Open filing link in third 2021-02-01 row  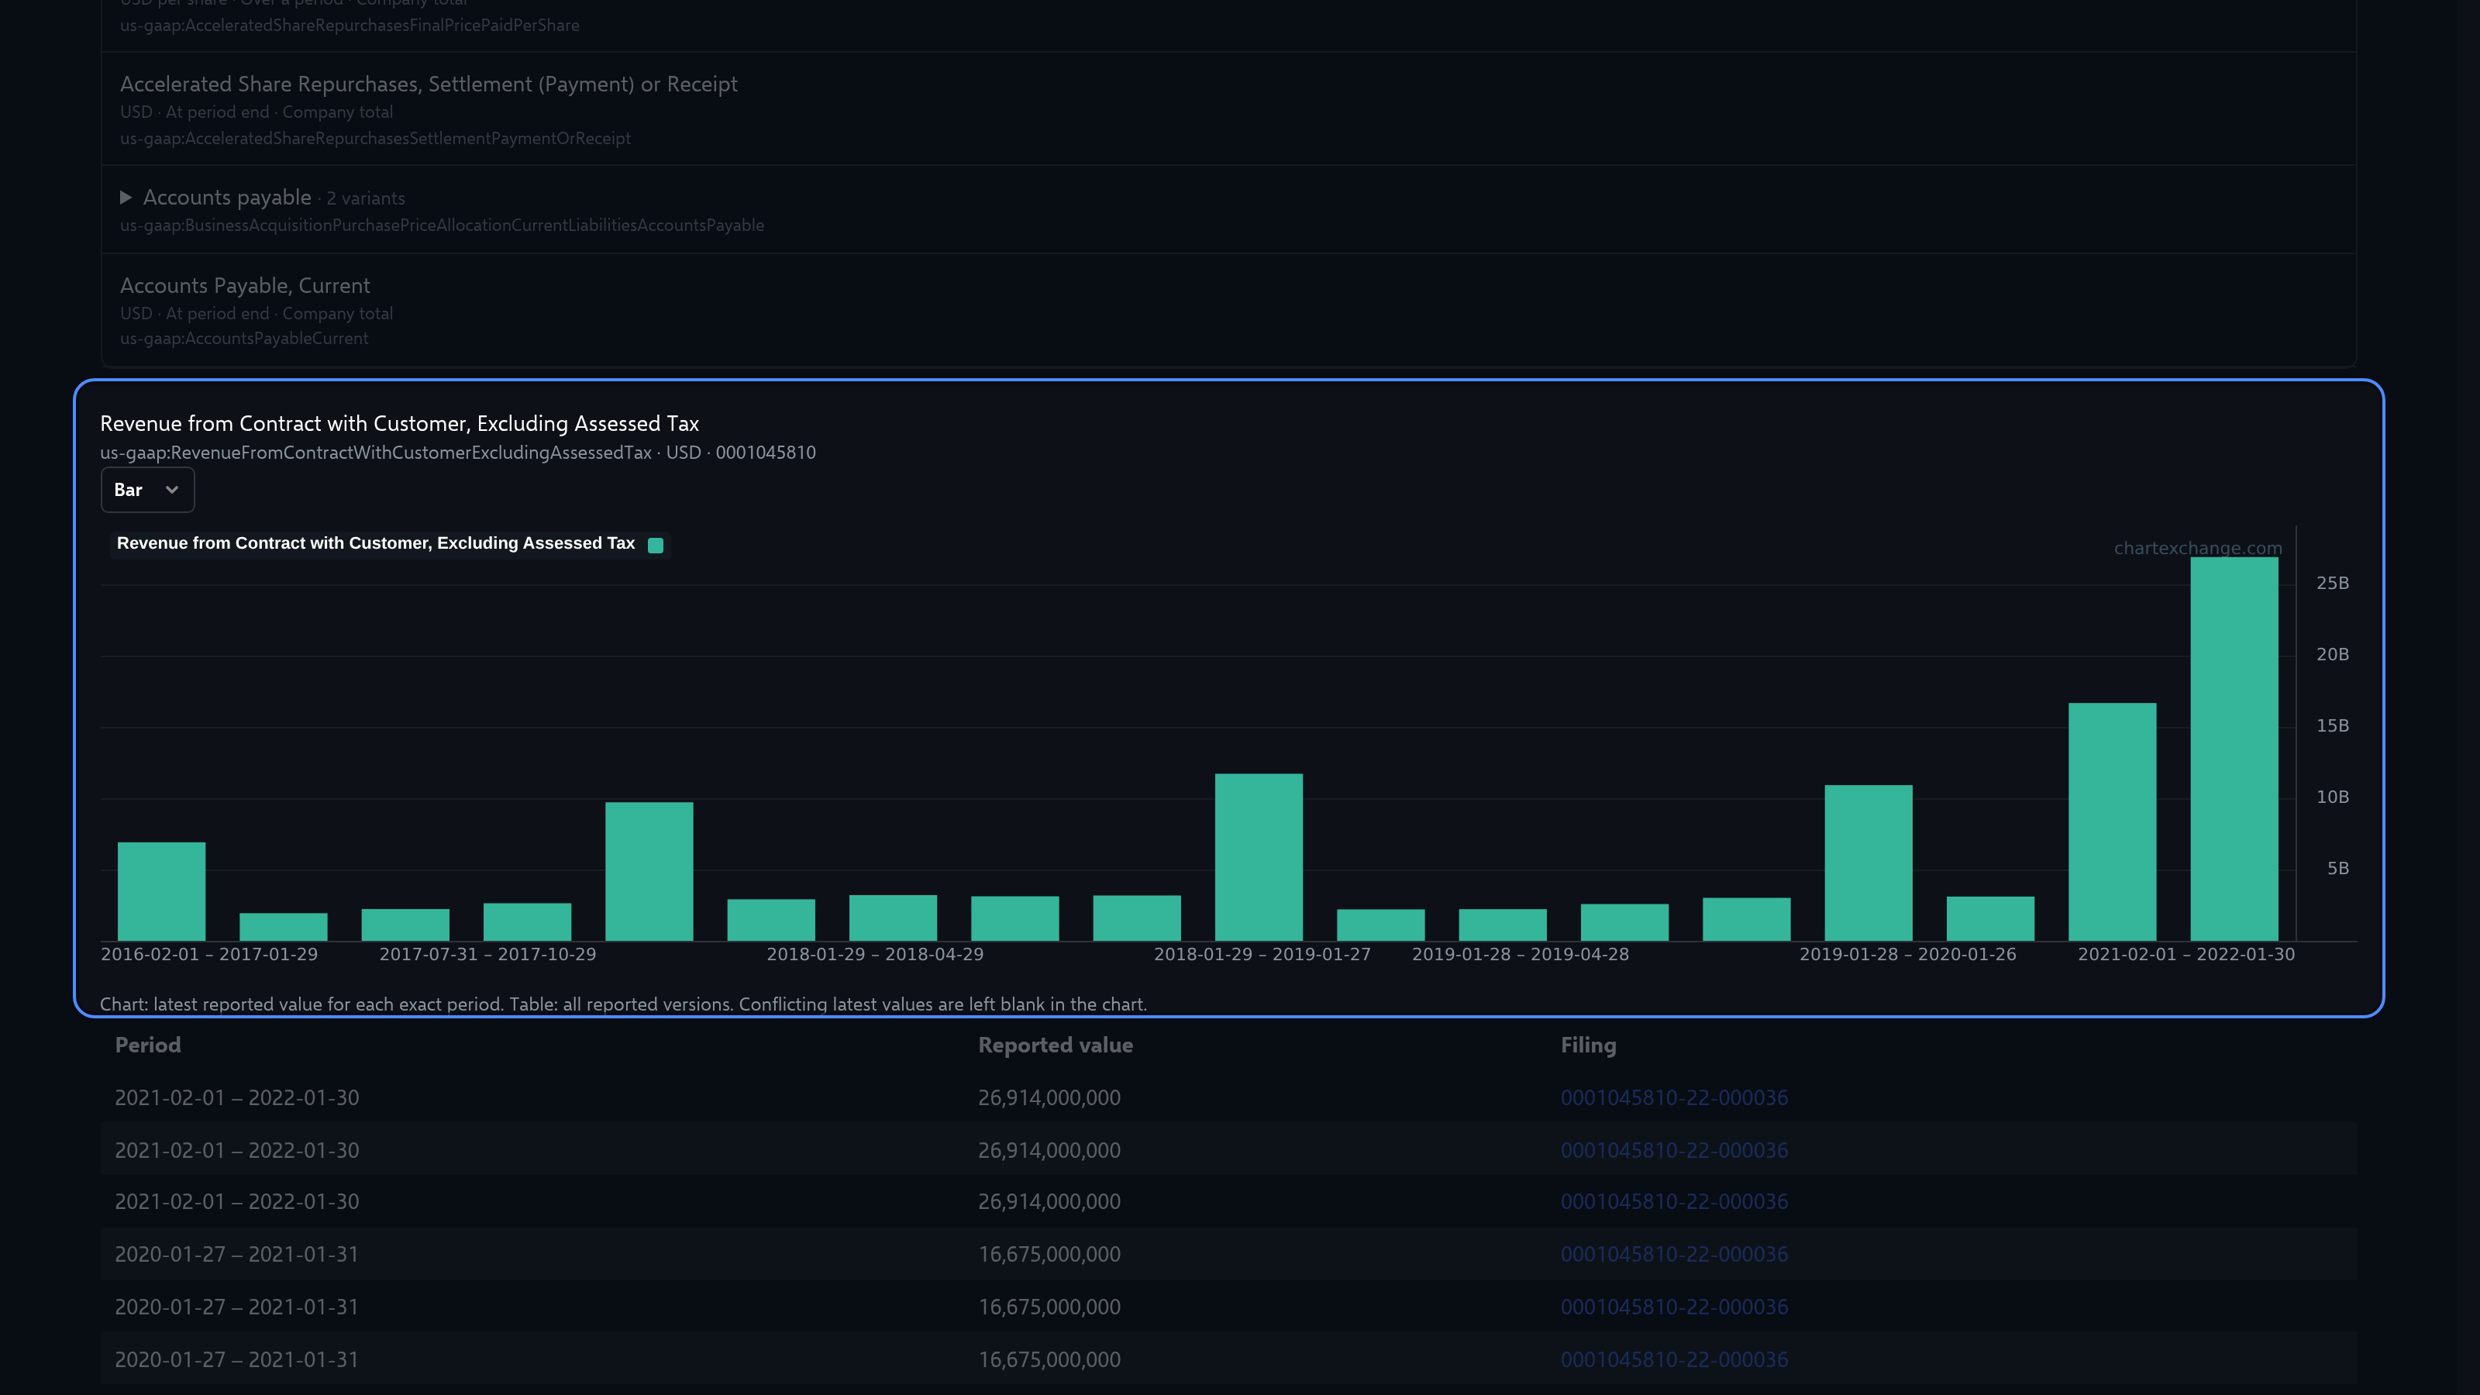[x=1674, y=1201]
